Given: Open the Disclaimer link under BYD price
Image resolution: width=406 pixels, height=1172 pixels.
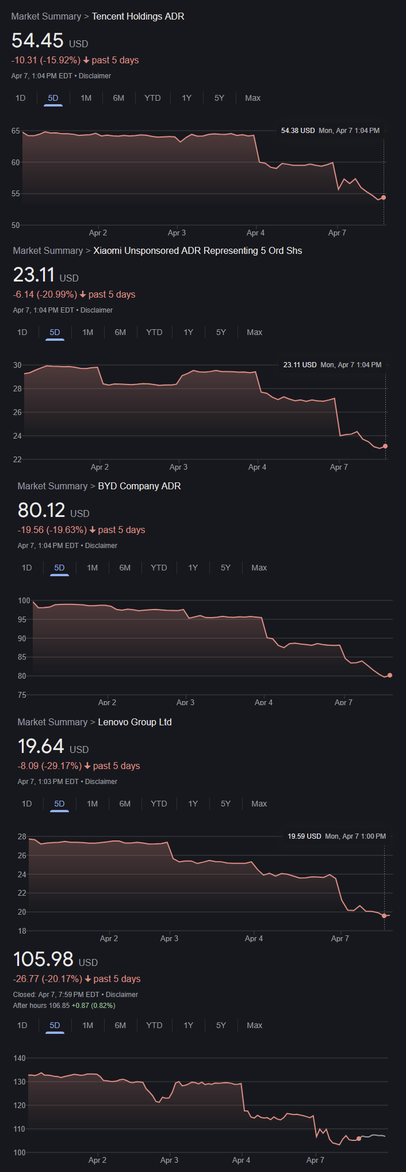Looking at the screenshot, I should tap(101, 546).
